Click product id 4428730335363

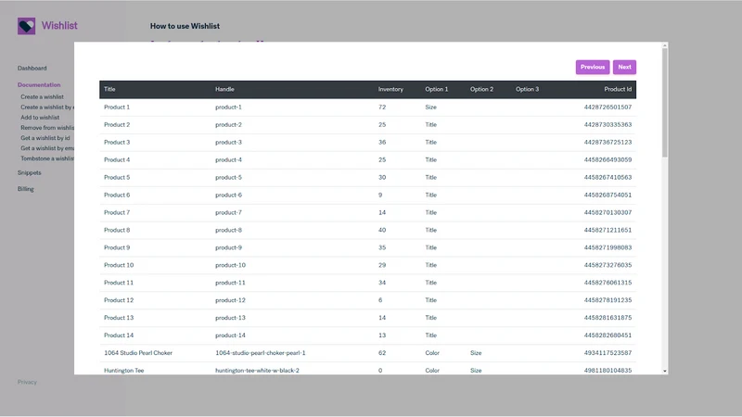(x=608, y=125)
